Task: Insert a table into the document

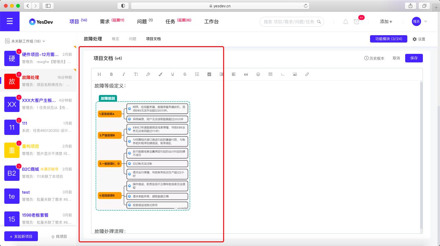Action: coord(270,74)
